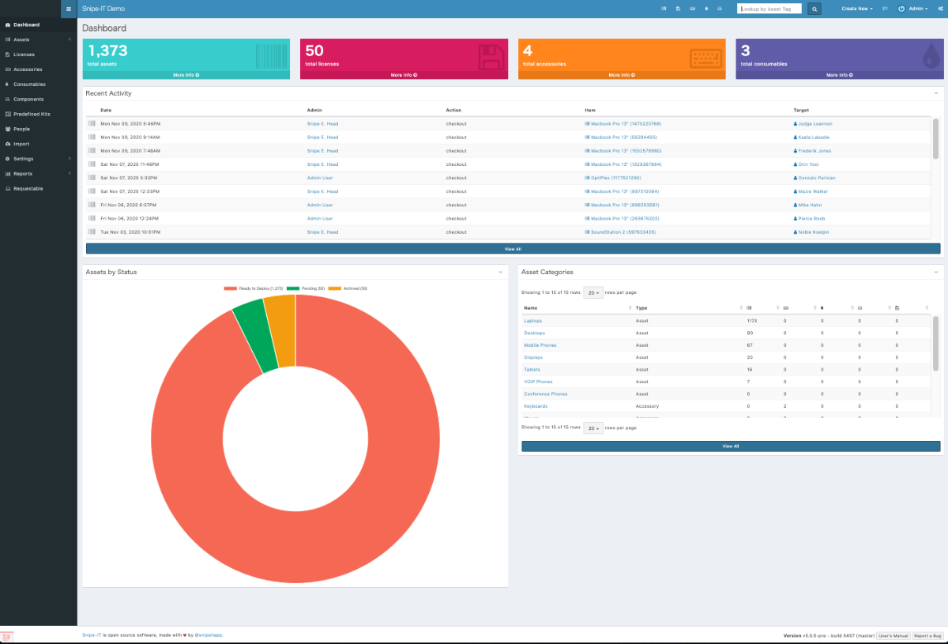Sort categories by the accessories keyboard icon column
Viewport: 948px width, 644px height.
pos(799,307)
